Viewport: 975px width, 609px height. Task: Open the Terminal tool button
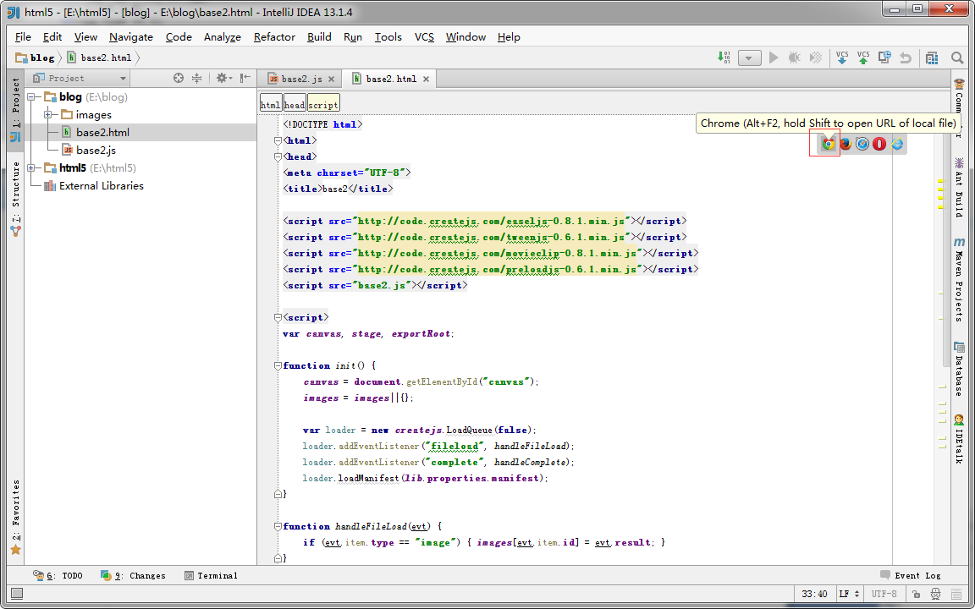[210, 575]
